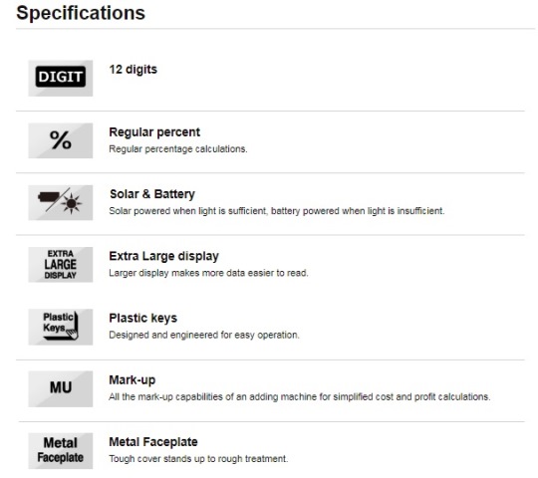538x478 pixels.
Task: Click the solar powered description line
Action: [277, 211]
